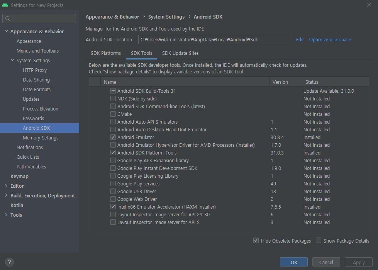Screen dimensions: 378x270
Task: Enable Show Package Details
Action: (x=319, y=240)
